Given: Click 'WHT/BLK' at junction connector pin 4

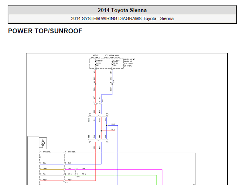Looking at the screenshot, I should pos(71,152).
